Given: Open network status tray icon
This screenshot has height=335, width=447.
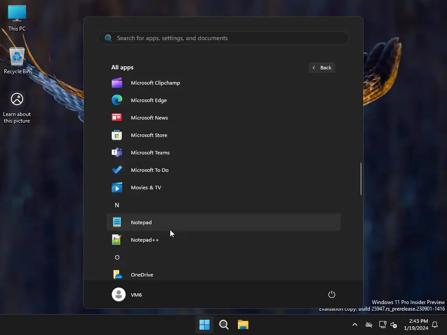Looking at the screenshot, I should [382, 325].
